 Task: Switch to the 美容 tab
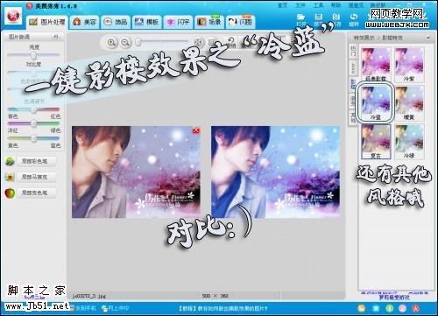[x=85, y=22]
